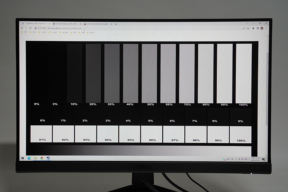This screenshot has height=192, width=288.
Task: Open the tab search dropdown chevron
Action: click(x=248, y=23)
